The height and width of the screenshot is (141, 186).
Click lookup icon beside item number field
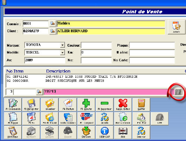(39, 92)
